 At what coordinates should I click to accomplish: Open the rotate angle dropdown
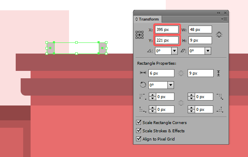click(x=174, y=51)
